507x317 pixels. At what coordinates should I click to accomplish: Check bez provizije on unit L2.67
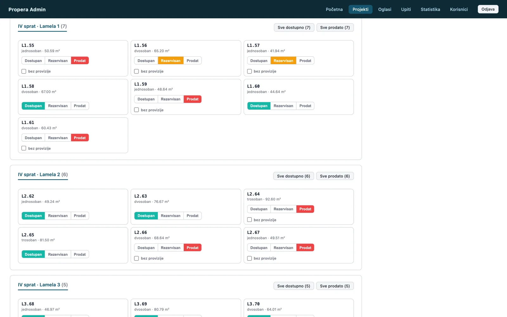tap(249, 258)
